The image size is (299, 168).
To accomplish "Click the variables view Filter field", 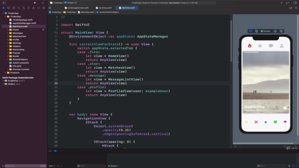I will tap(91, 166).
